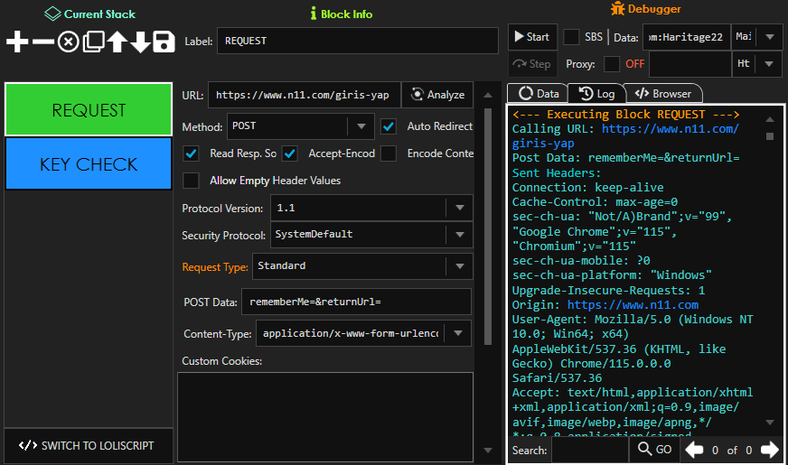
Task: Disable block using circled X icon
Action: pyautogui.click(x=68, y=42)
